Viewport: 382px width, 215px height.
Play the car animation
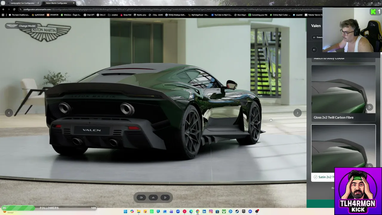(165, 197)
